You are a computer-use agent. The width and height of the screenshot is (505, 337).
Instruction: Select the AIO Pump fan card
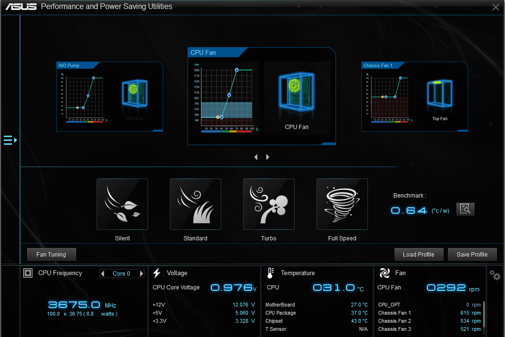(x=109, y=97)
